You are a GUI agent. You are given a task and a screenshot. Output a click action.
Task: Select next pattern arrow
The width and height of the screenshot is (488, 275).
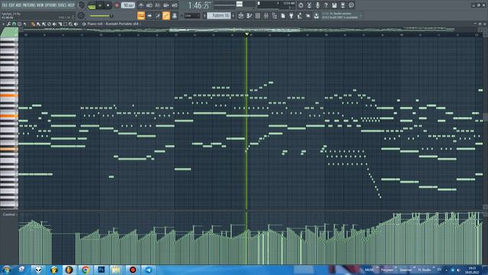pos(233,15)
